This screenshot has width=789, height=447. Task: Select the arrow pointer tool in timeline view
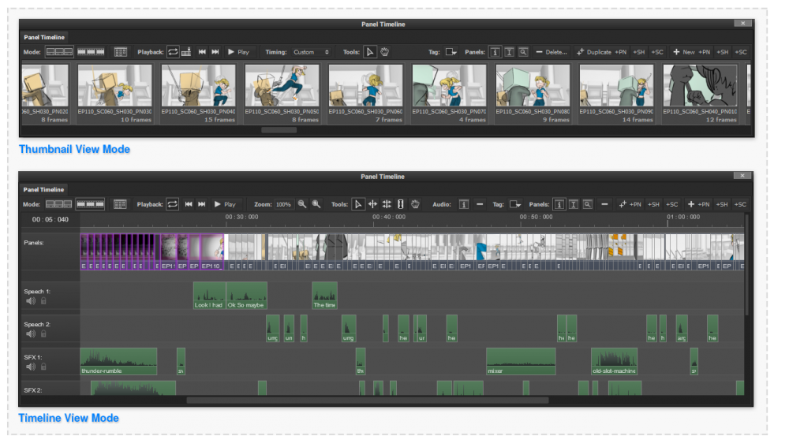point(358,204)
